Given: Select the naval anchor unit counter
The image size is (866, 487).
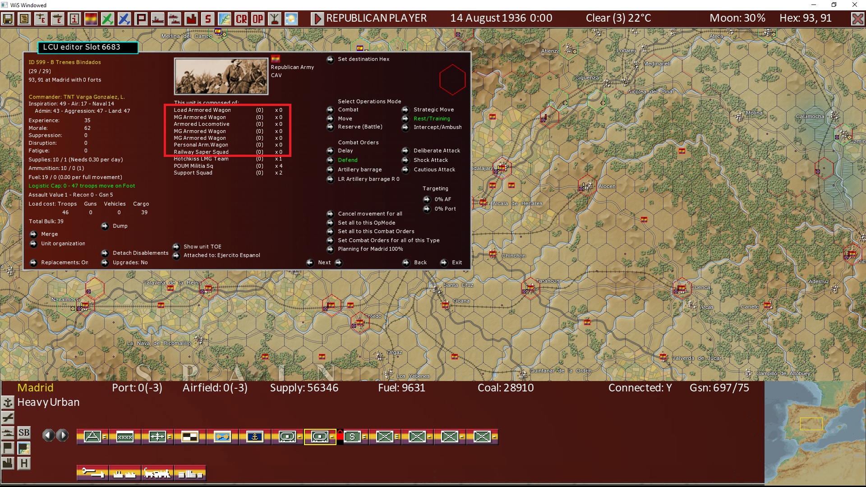Looking at the screenshot, I should click(255, 436).
